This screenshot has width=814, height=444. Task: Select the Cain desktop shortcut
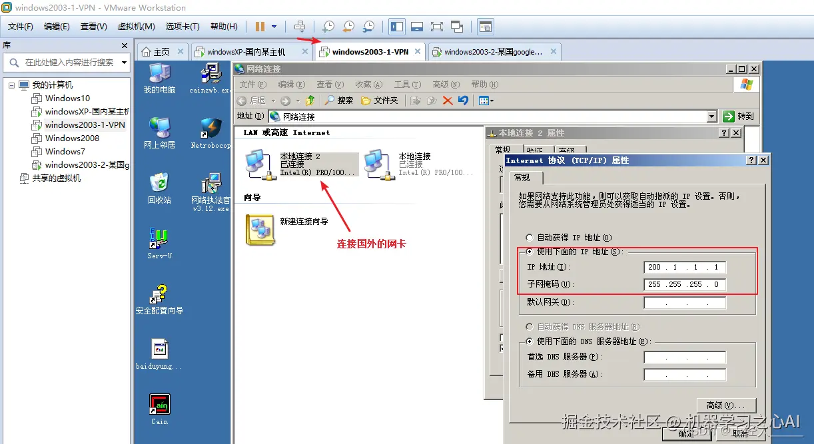click(159, 409)
